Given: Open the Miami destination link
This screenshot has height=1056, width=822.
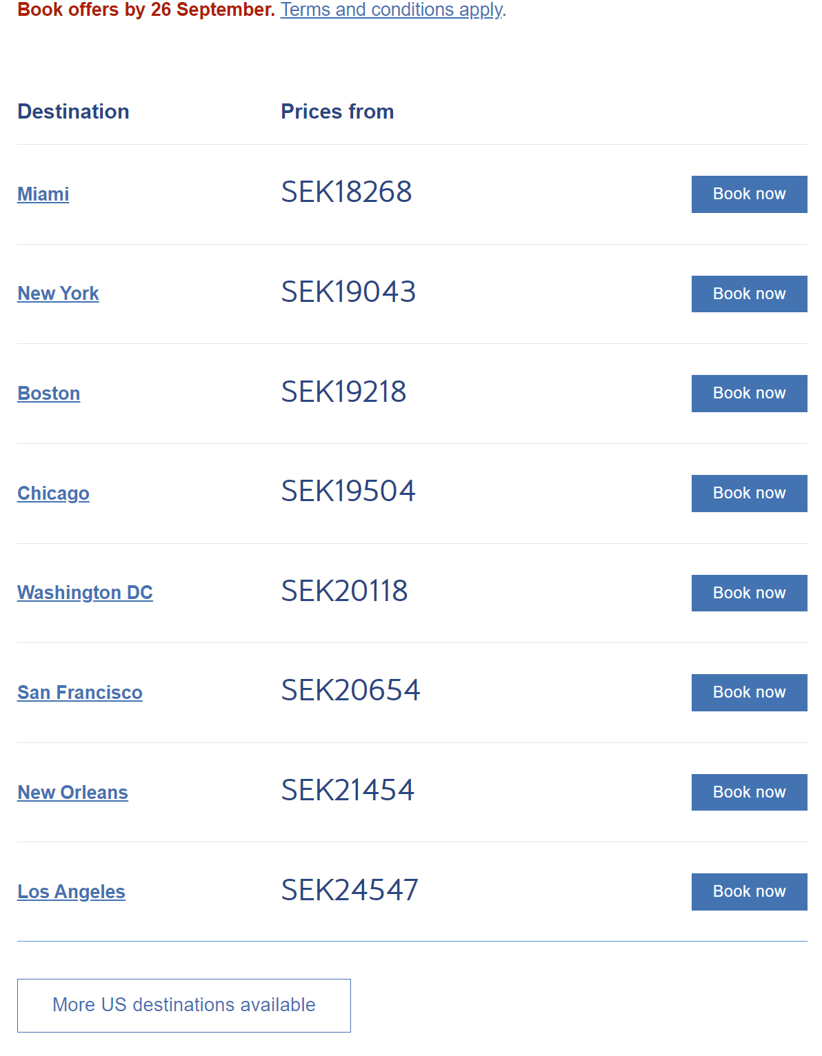Looking at the screenshot, I should [x=43, y=194].
